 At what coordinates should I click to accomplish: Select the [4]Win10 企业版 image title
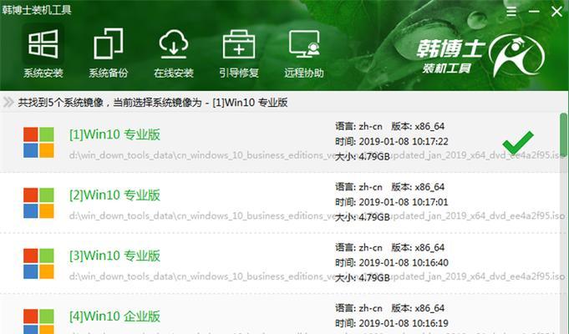pyautogui.click(x=114, y=316)
